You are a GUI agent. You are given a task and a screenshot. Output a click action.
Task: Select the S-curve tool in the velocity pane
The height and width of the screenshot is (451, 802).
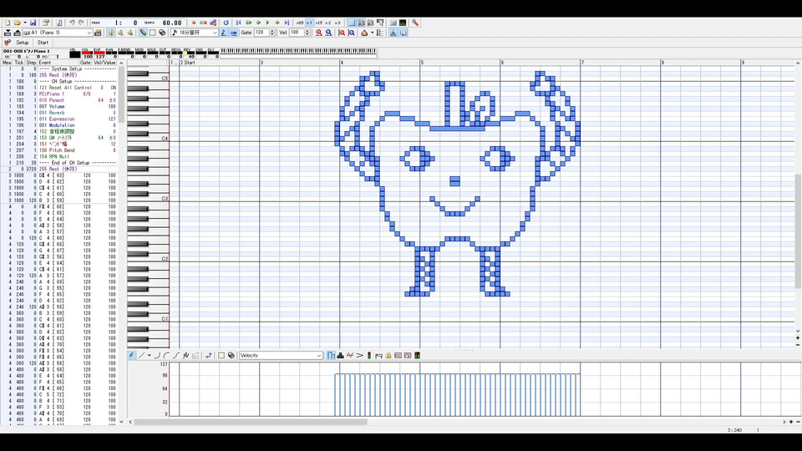[x=176, y=356]
